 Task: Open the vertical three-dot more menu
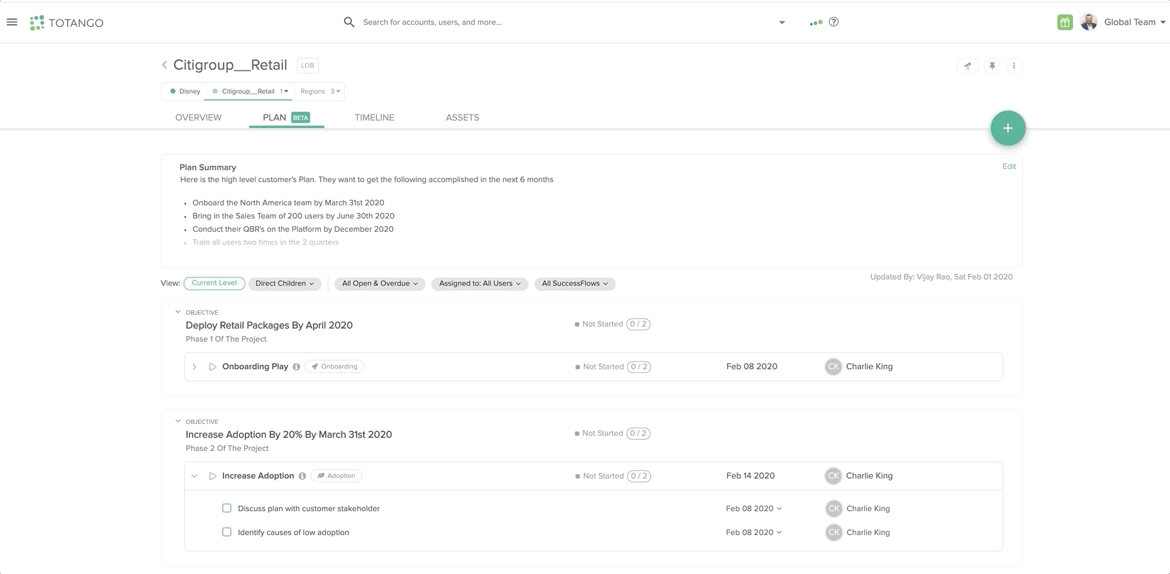1014,65
